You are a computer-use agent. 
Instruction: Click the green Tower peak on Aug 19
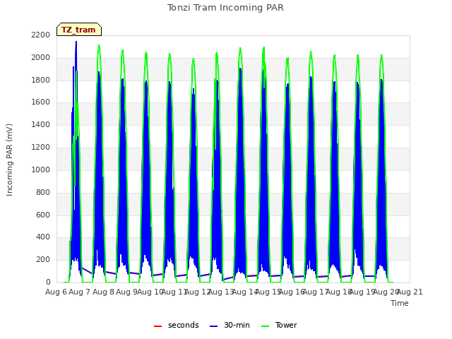(x=381, y=55)
